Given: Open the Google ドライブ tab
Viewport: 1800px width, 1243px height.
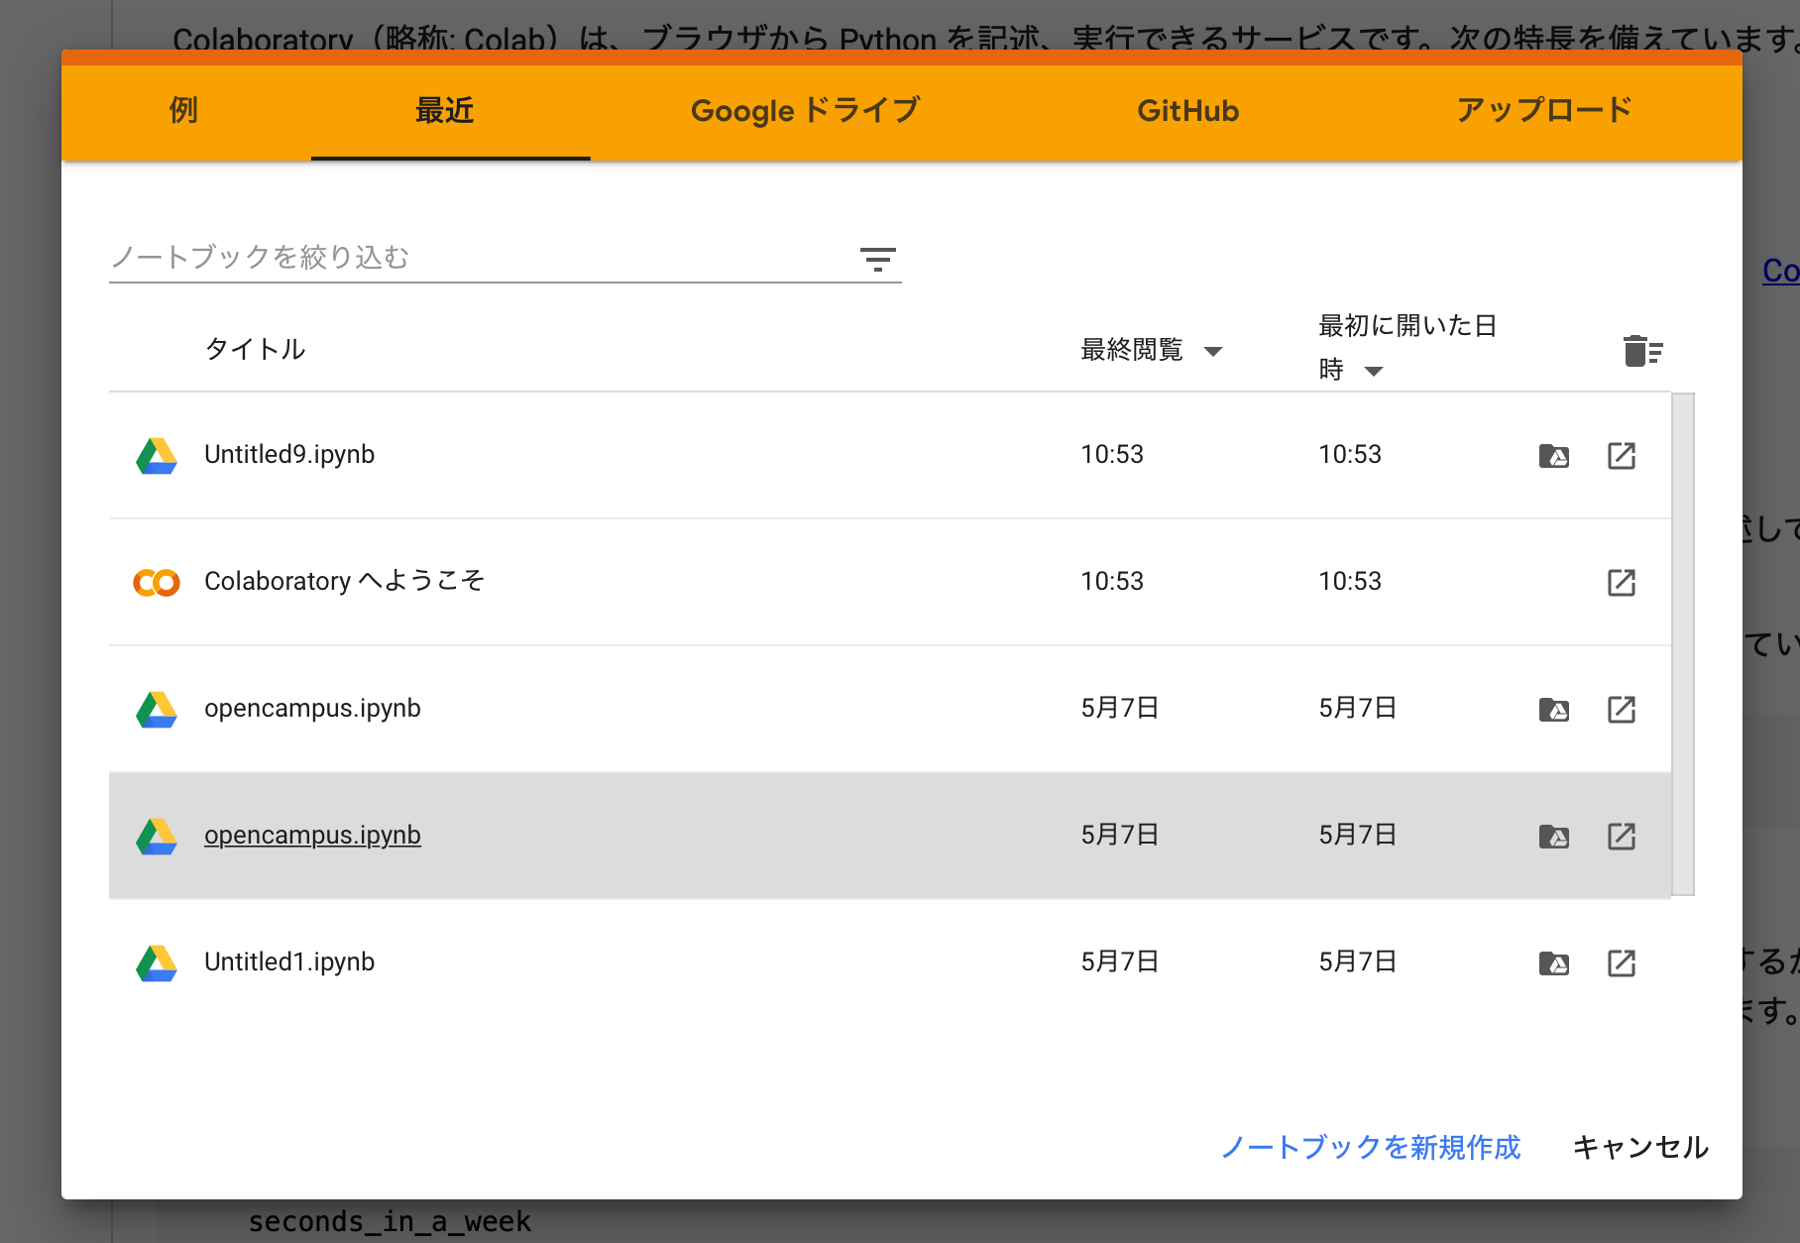Looking at the screenshot, I should click(x=806, y=110).
